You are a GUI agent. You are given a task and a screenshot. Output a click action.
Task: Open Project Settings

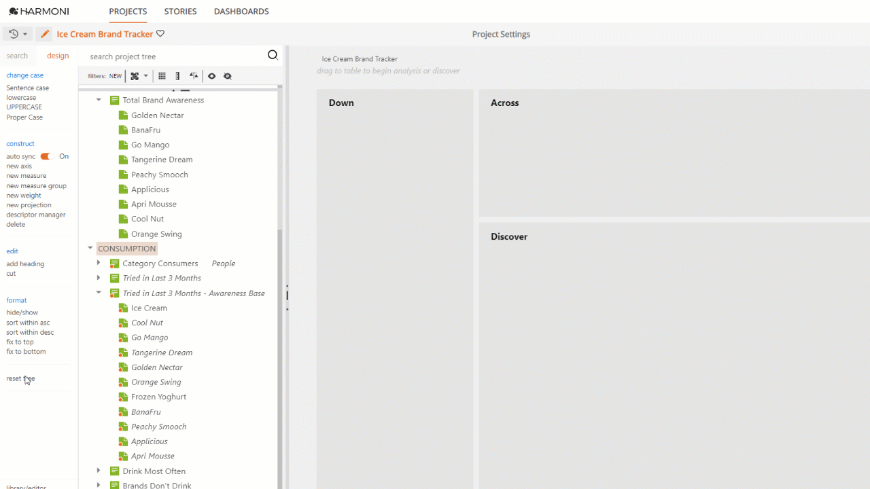501,34
